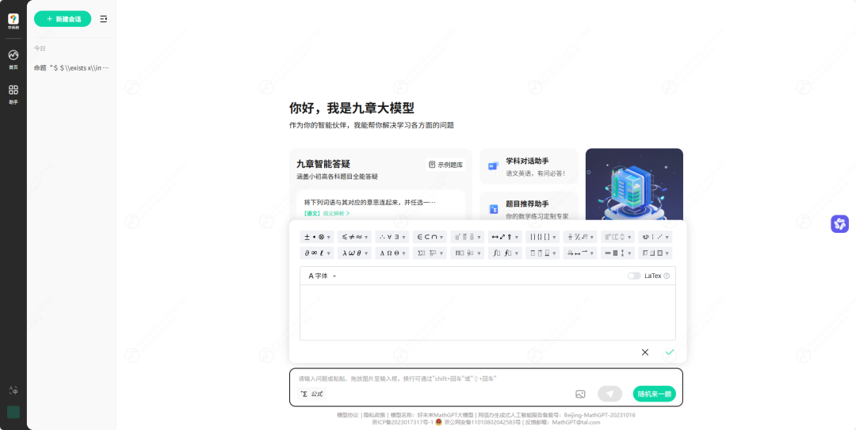Open the integral ∫ templates dropdown
Screen dimensions: 856x430
click(x=505, y=253)
